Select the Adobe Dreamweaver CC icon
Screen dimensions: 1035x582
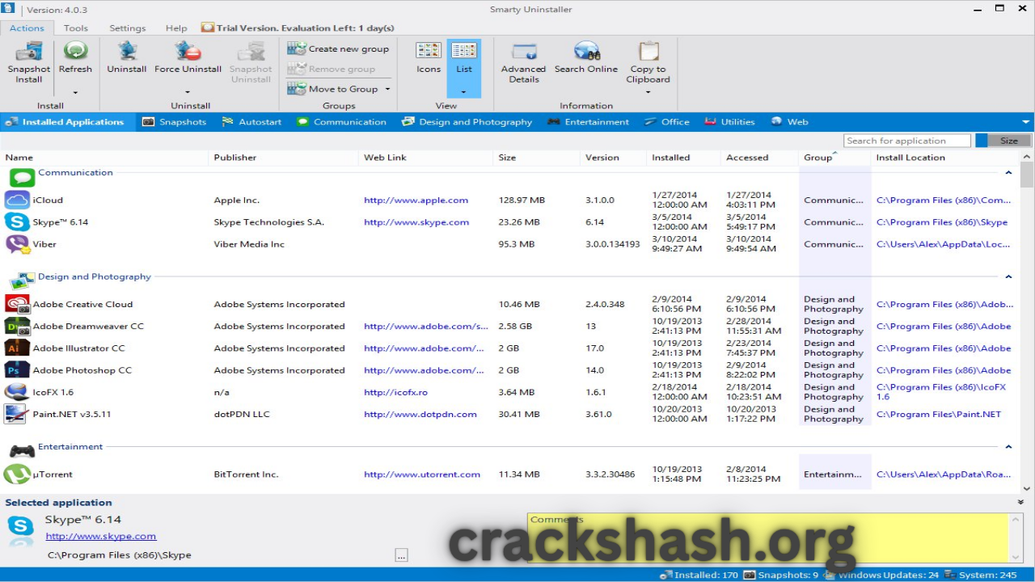(17, 326)
